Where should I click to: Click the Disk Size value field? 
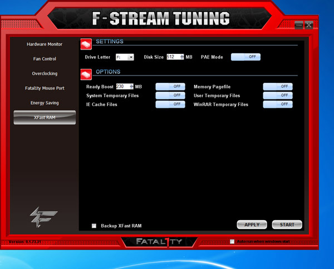pos(173,57)
